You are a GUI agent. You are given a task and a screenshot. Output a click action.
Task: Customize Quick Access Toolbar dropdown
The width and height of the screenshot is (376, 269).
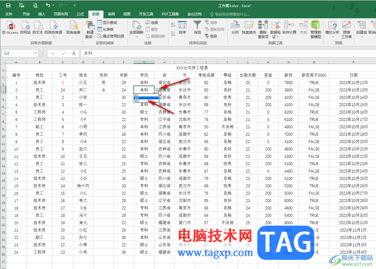click(75, 5)
